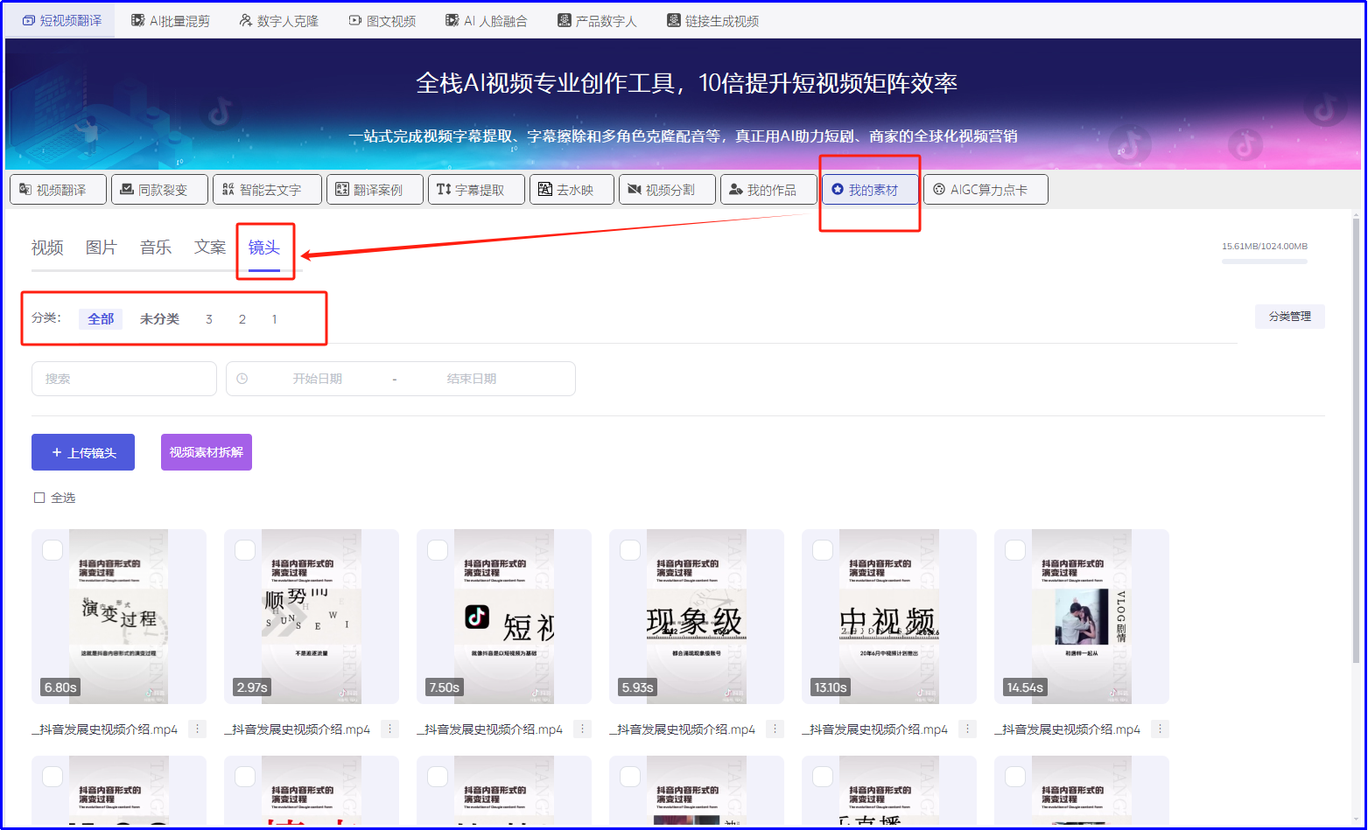Open the 字幕提取 tool
Screen dimensions: 1368x830
coord(476,189)
